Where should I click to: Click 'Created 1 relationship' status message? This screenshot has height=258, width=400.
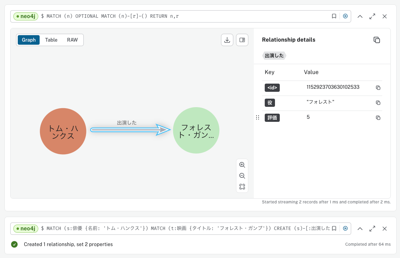(68, 244)
